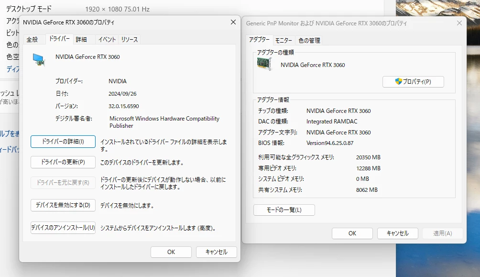The width and height of the screenshot is (480, 277).
Task: Click ドライバーの更新(P) to update driver
Action: pos(63,162)
